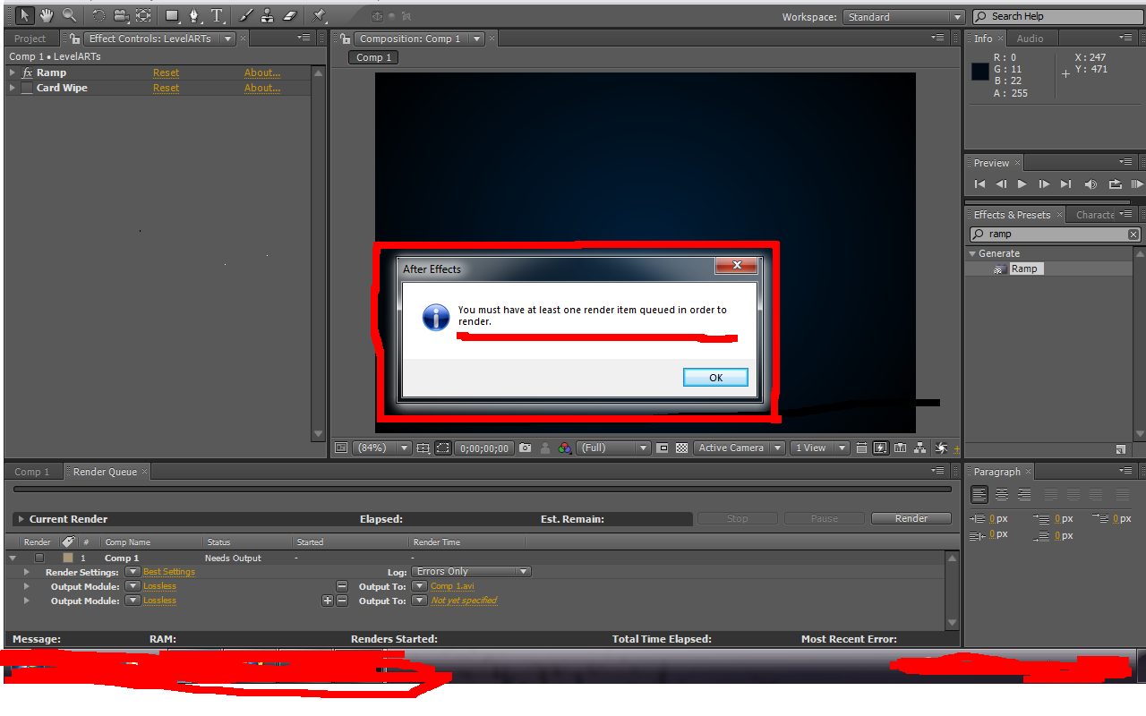Select the Horizontal Type tool
1146x716 pixels.
tap(217, 15)
